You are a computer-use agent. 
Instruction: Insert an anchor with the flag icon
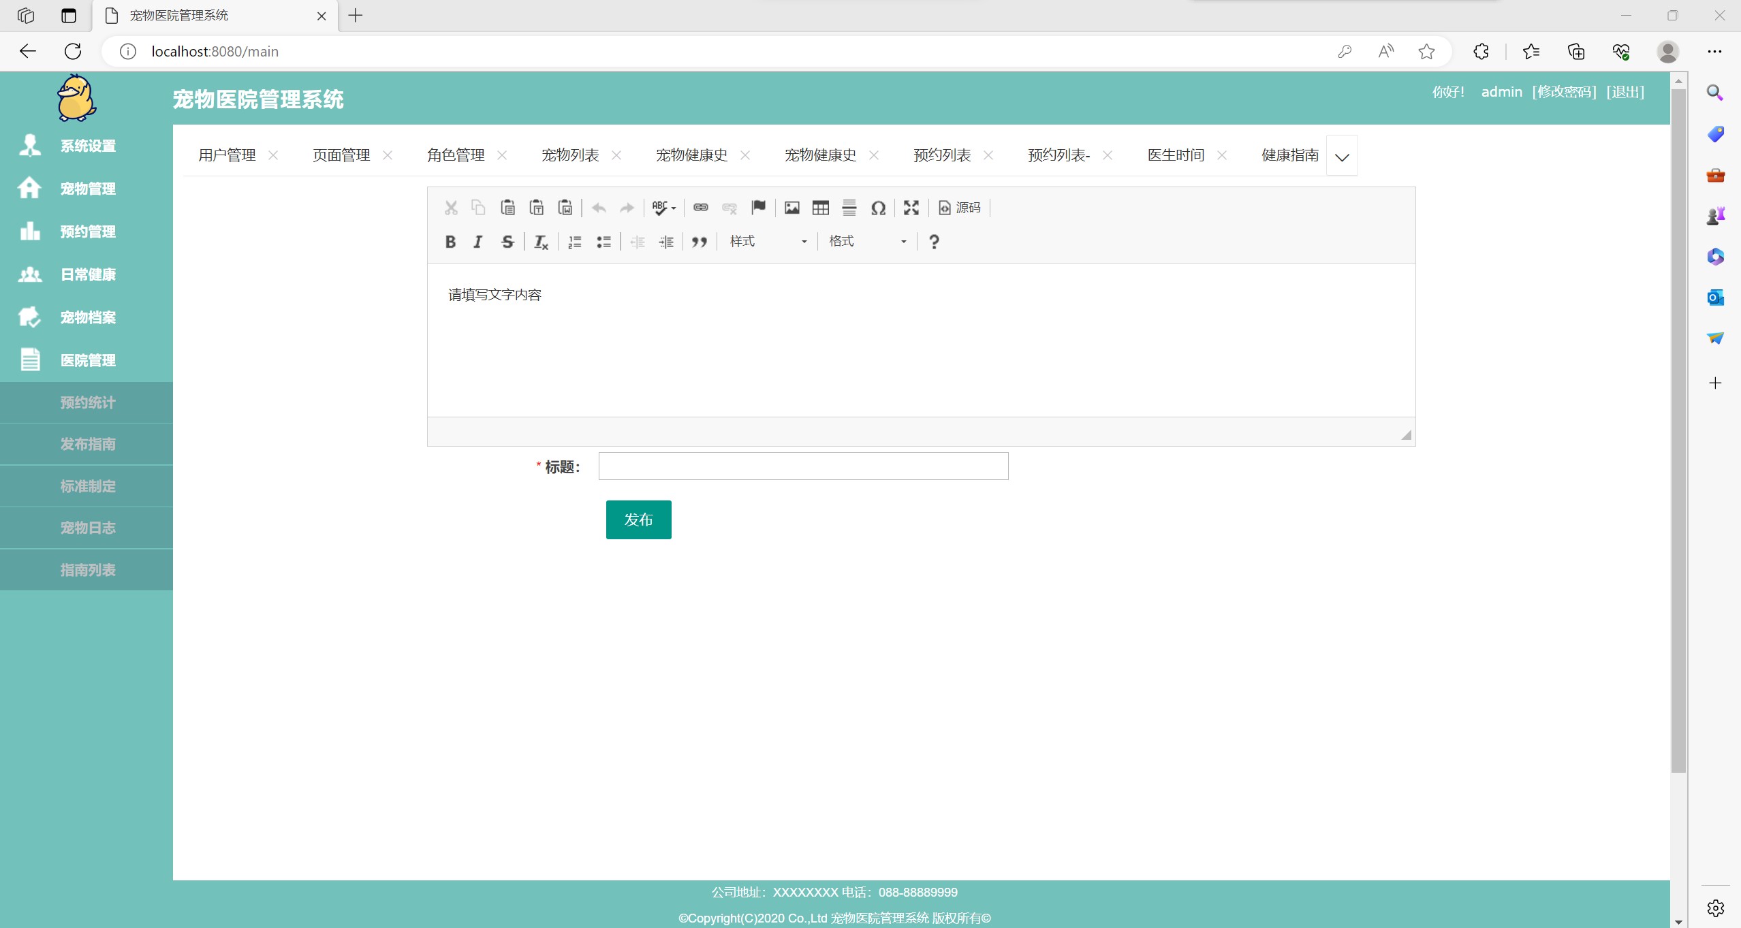point(759,208)
